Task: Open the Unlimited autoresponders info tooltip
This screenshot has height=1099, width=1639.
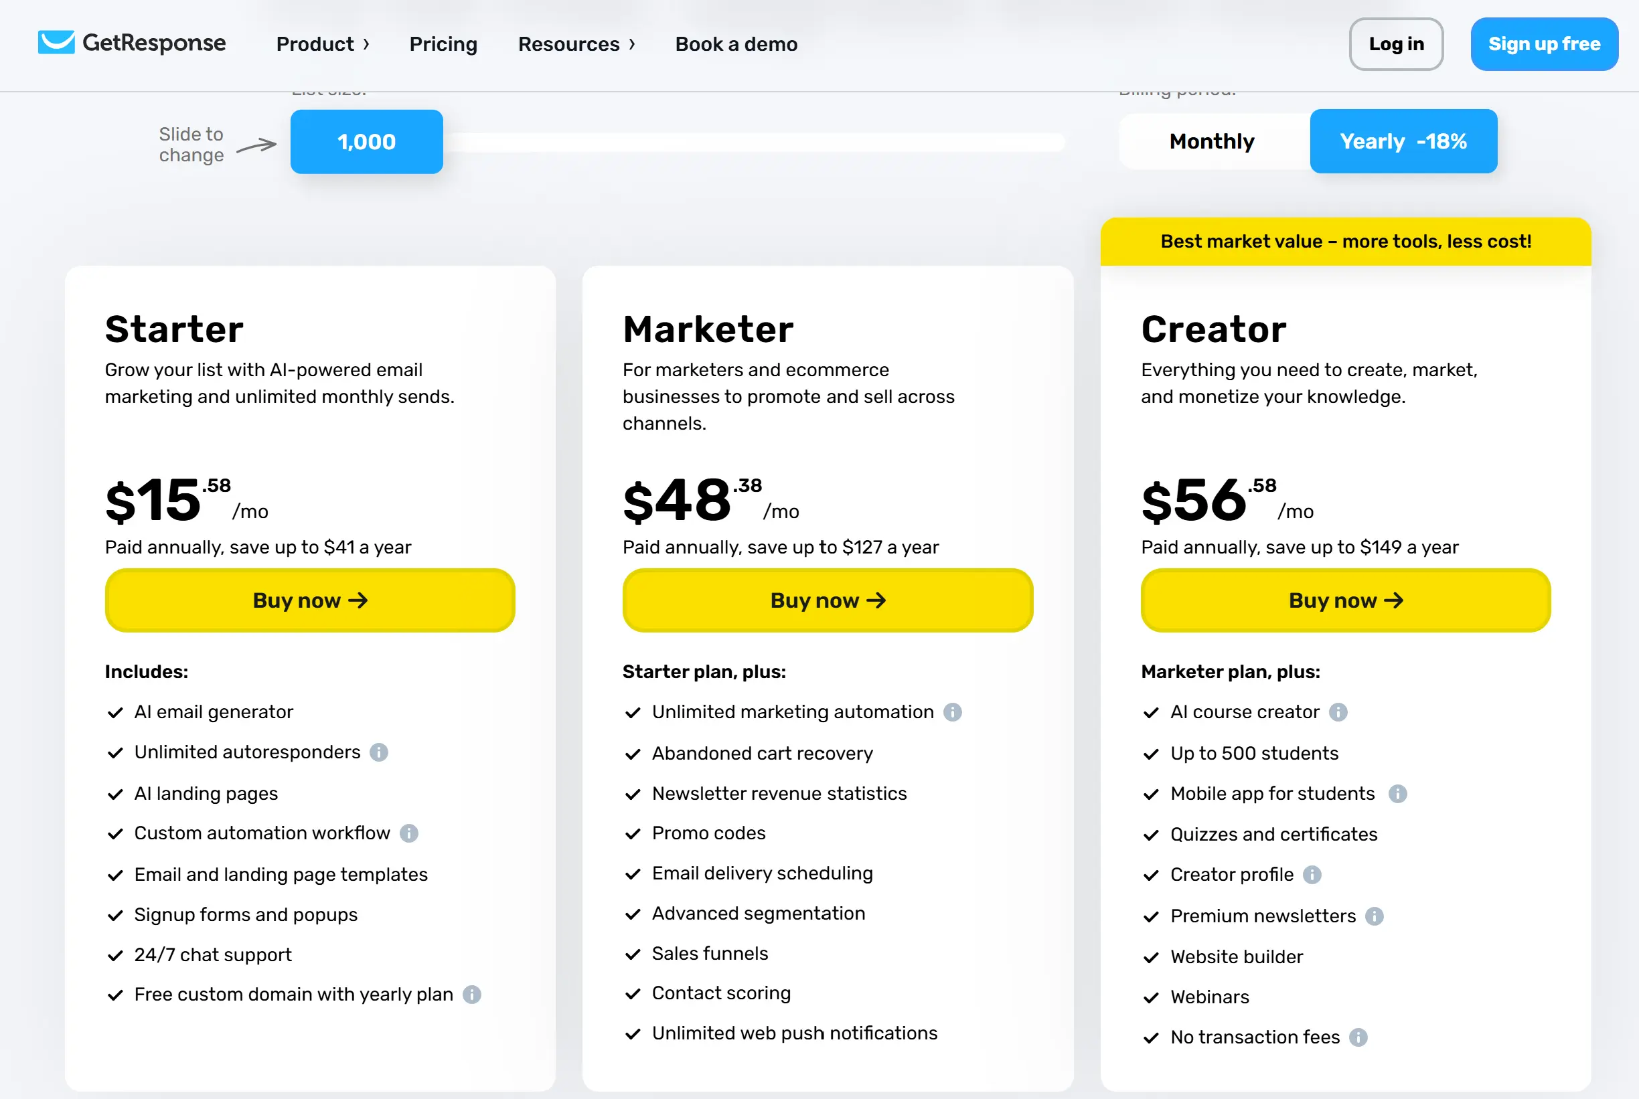Action: coord(378,753)
